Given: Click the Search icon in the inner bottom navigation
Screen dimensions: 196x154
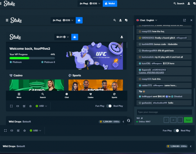Looking at the screenshot, I should (43, 95).
